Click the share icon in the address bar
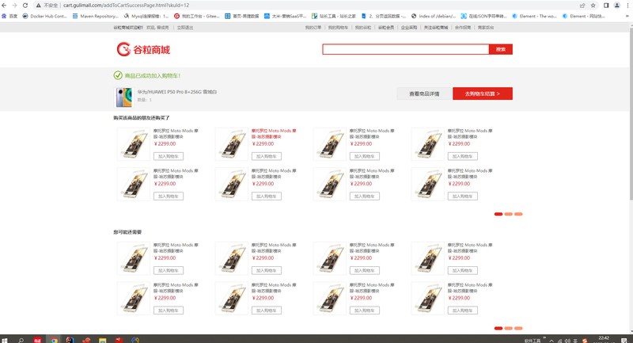This screenshot has width=633, height=343. 582,6
